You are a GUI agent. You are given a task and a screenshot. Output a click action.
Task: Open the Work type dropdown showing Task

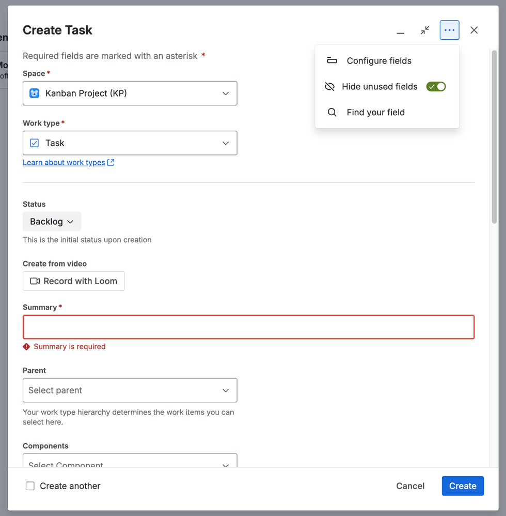click(130, 143)
